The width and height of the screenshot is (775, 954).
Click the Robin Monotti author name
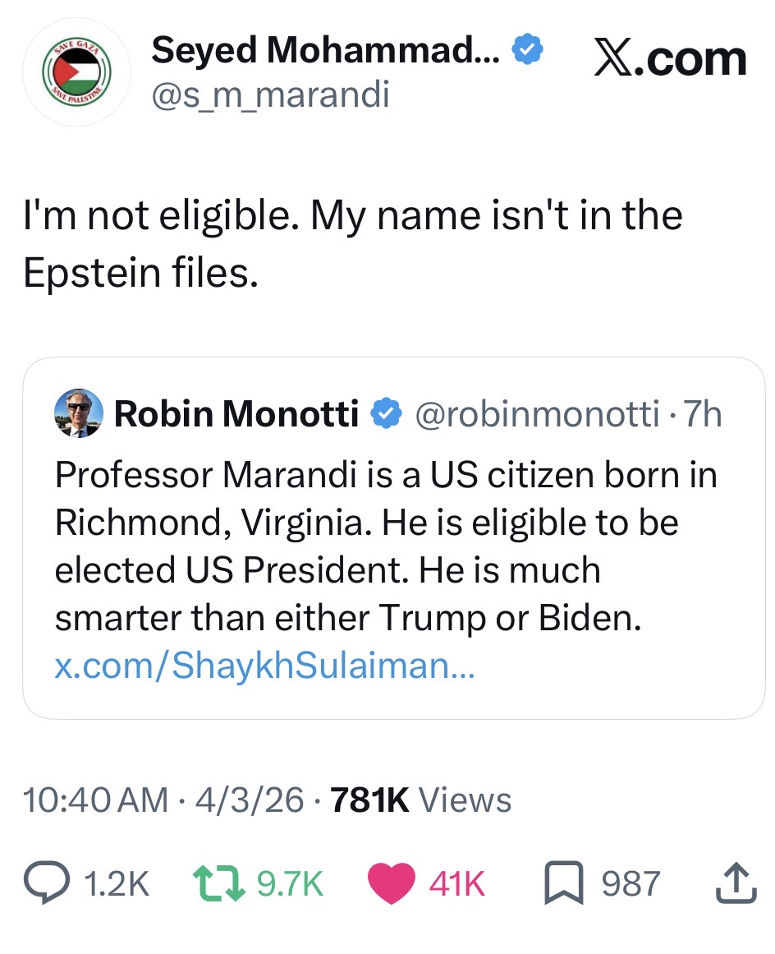pyautogui.click(x=236, y=414)
